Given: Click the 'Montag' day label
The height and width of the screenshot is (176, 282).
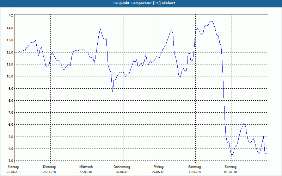Looking at the screenshot, I should [x=13, y=167].
